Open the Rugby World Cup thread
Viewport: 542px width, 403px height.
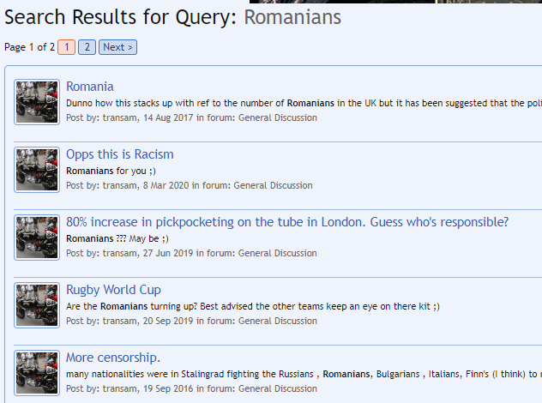113,290
